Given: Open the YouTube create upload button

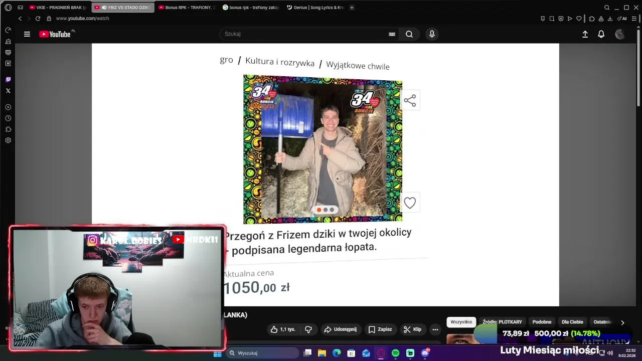Looking at the screenshot, I should click(585, 34).
